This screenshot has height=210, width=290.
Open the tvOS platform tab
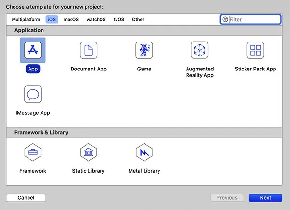[118, 20]
